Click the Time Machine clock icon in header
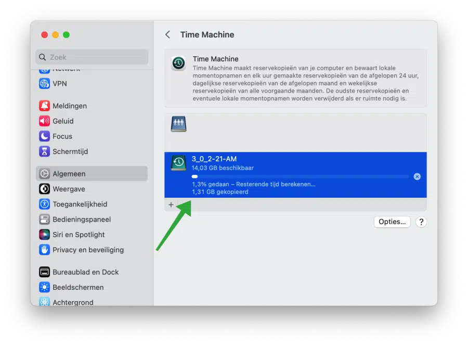This screenshot has width=468, height=346. 178,63
